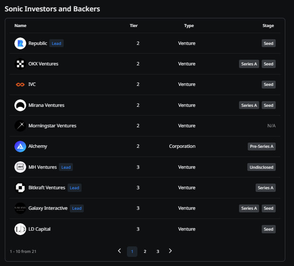The height and width of the screenshot is (266, 294).
Task: Click the Pre-Series A tag for Alchemy
Action: pos(262,146)
